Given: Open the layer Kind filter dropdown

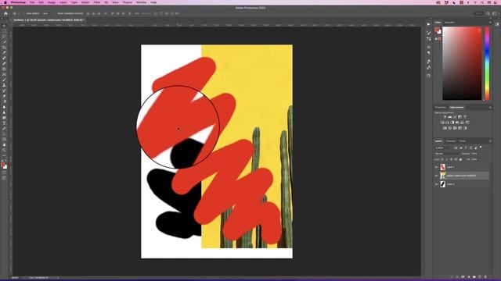Looking at the screenshot, I should pos(444,148).
